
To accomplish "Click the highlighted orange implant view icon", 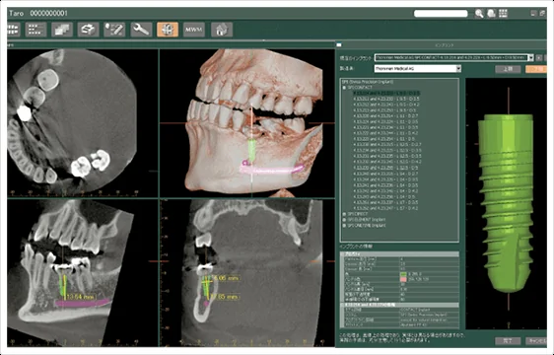I will click(168, 30).
